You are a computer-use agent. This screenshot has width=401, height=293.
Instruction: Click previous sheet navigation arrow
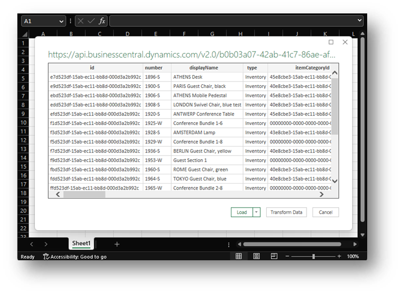[x=32, y=244]
